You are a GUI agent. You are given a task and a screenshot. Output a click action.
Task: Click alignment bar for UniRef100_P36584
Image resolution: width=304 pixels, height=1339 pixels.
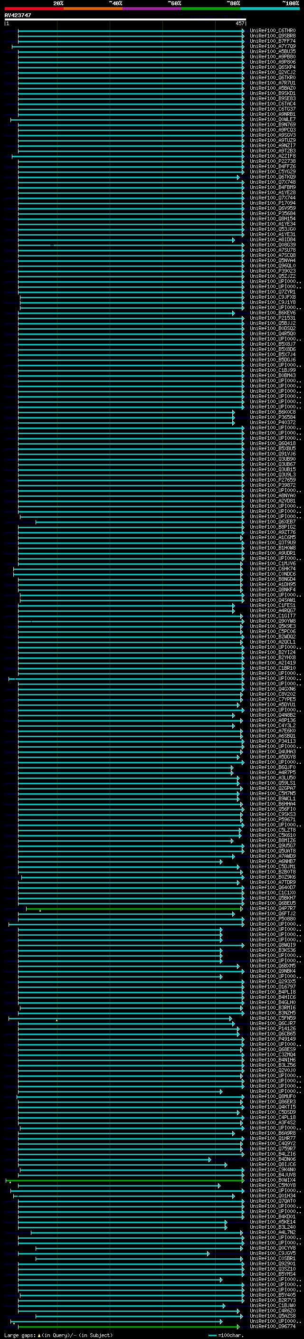coord(126,418)
